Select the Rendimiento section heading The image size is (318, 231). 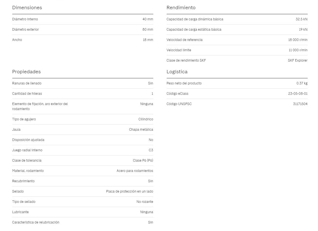(181, 8)
